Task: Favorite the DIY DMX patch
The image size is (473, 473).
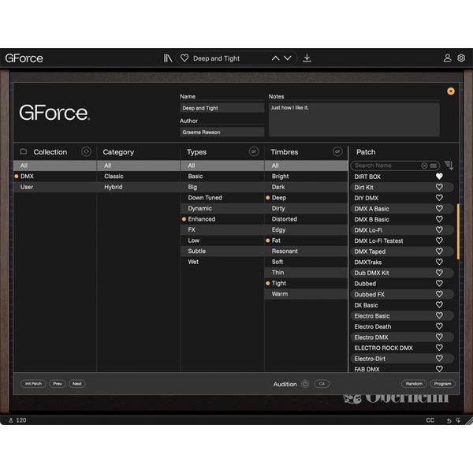Action: coord(439,198)
